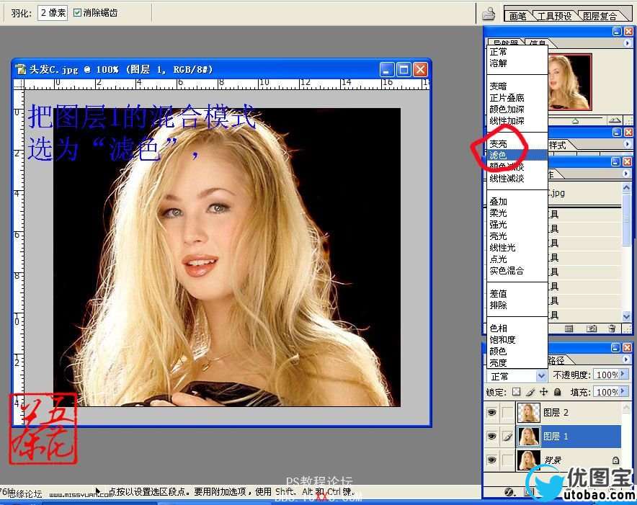Viewport: 637px width, 505px height.
Task: Click the brush indicator box beside 图层 1
Action: [x=507, y=437]
